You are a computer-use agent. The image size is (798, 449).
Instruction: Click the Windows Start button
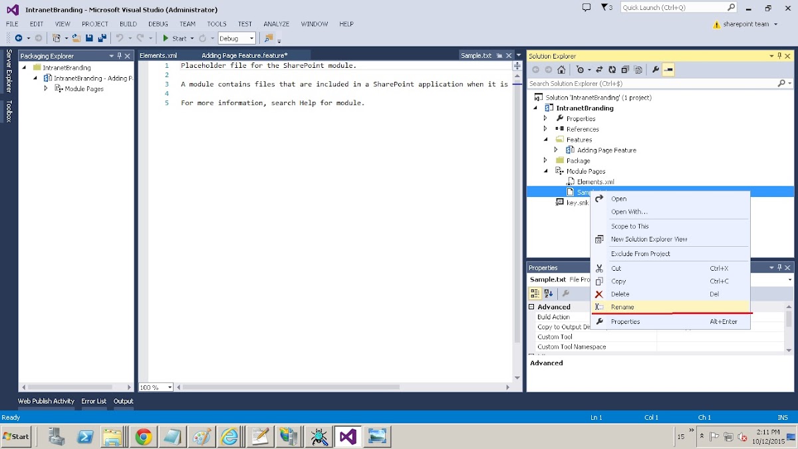click(16, 436)
